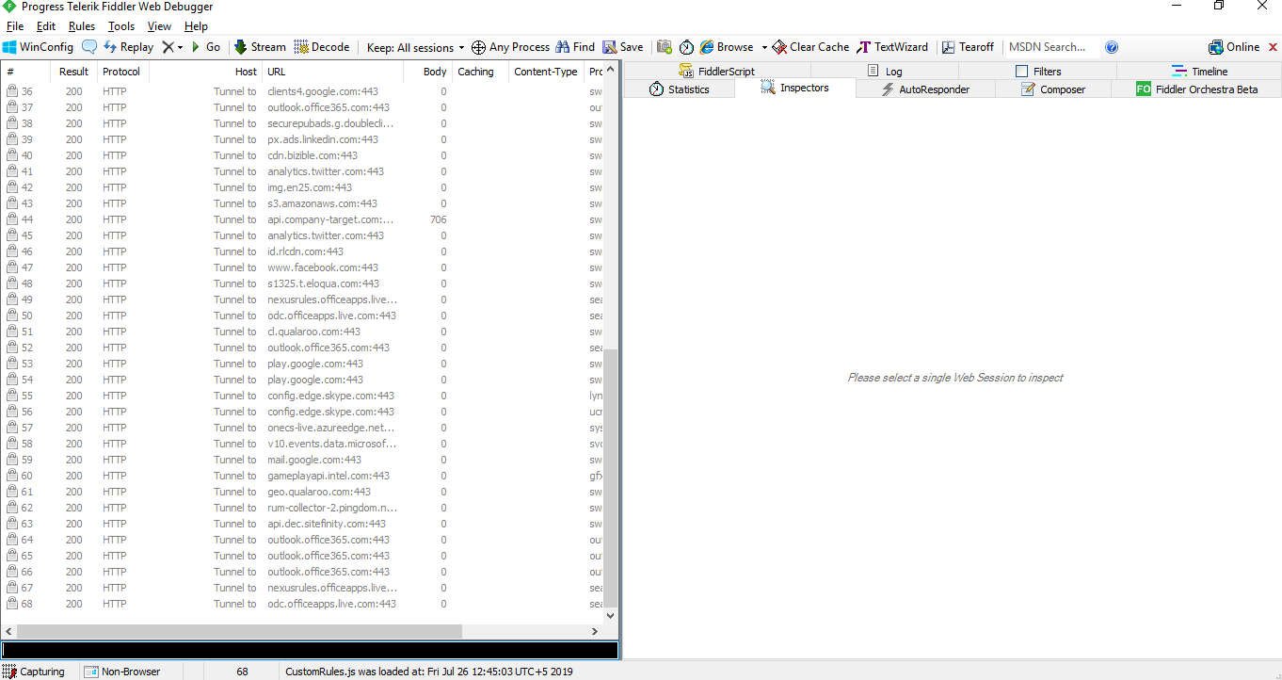The image size is (1282, 680).
Task: Open the Tools menu
Action: [x=121, y=26]
